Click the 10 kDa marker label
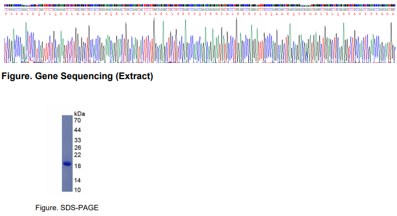 (78, 190)
